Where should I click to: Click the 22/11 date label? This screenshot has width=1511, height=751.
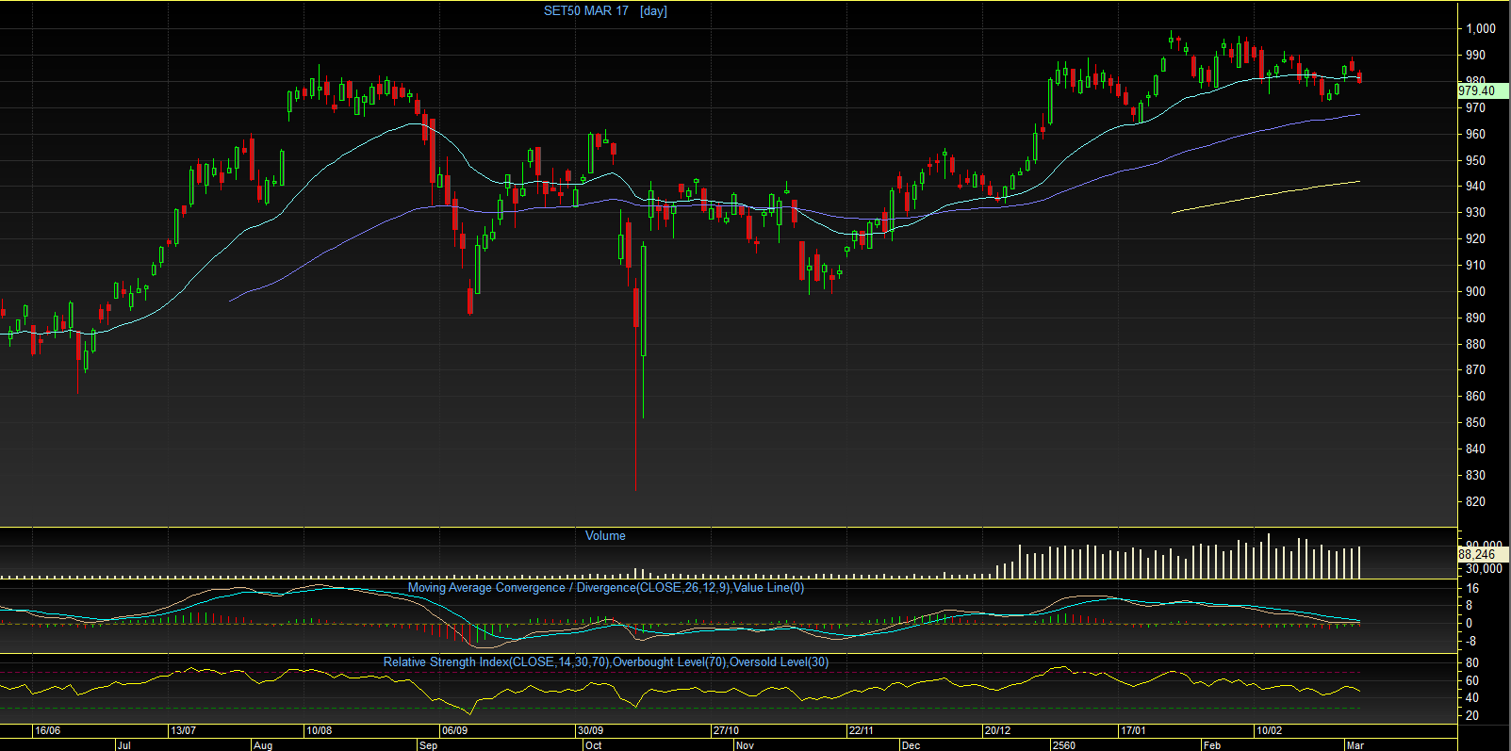[862, 731]
